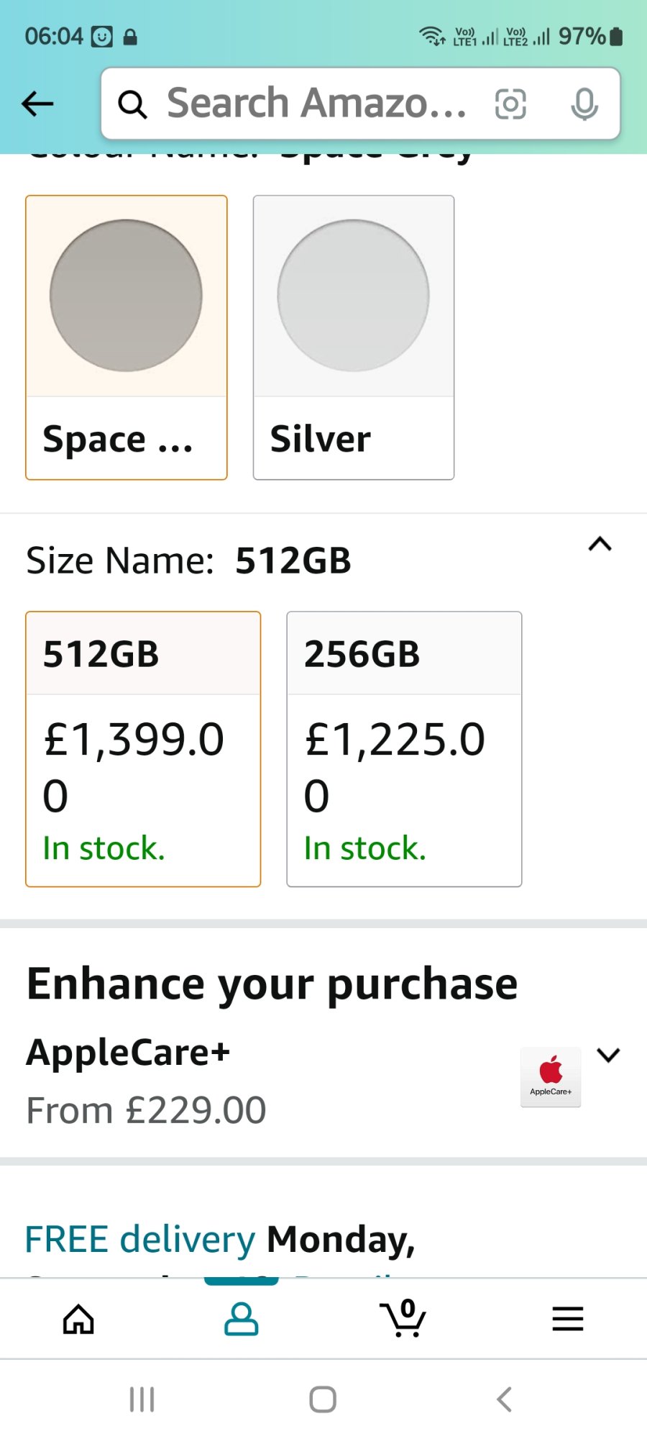Viewport: 647px width, 1439px height.
Task: Open camera lens visual search
Action: click(x=510, y=104)
